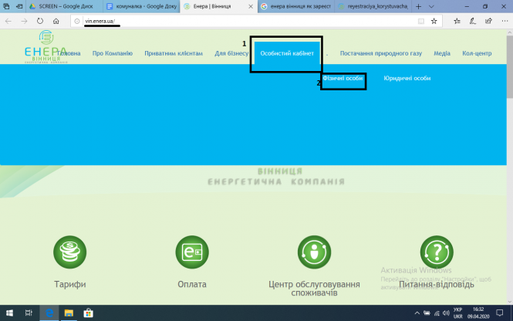513x321 pixels.
Task: Click the Тарифи text link
Action: [70, 285]
